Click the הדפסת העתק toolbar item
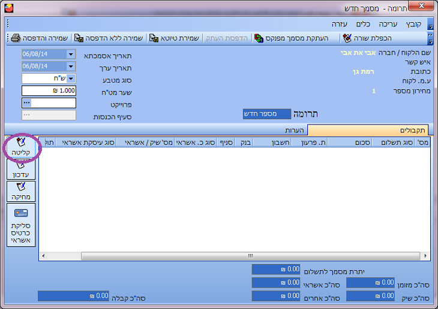438x309 pixels. point(227,38)
